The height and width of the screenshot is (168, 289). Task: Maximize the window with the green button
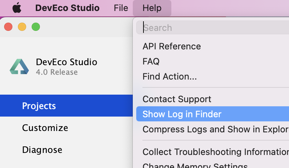(x=36, y=27)
